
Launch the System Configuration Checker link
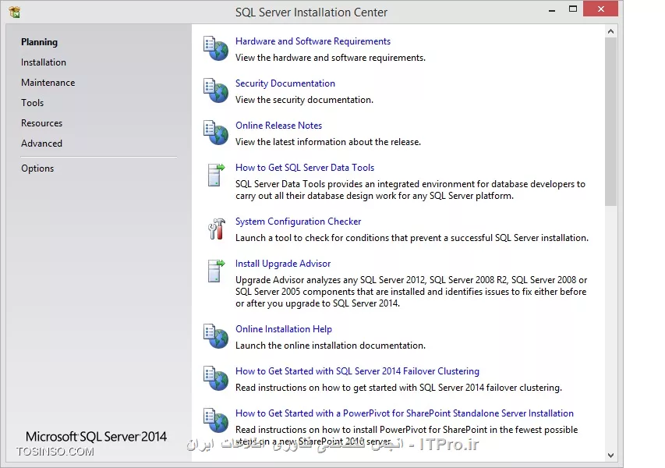click(x=298, y=222)
